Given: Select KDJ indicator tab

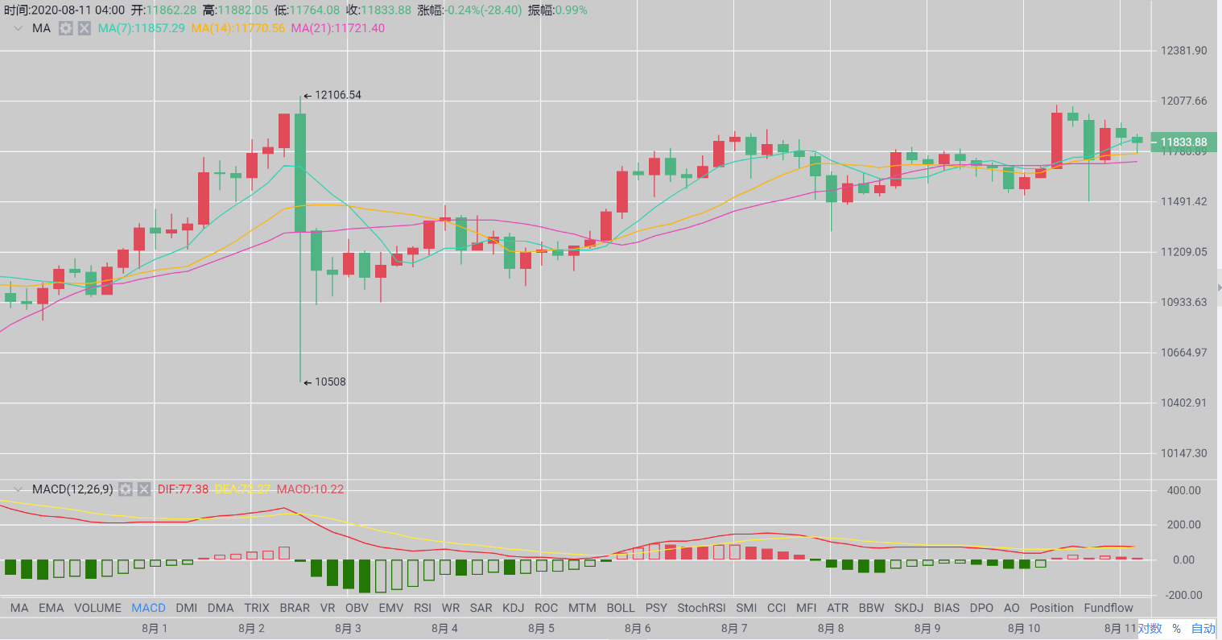Looking at the screenshot, I should click(513, 608).
